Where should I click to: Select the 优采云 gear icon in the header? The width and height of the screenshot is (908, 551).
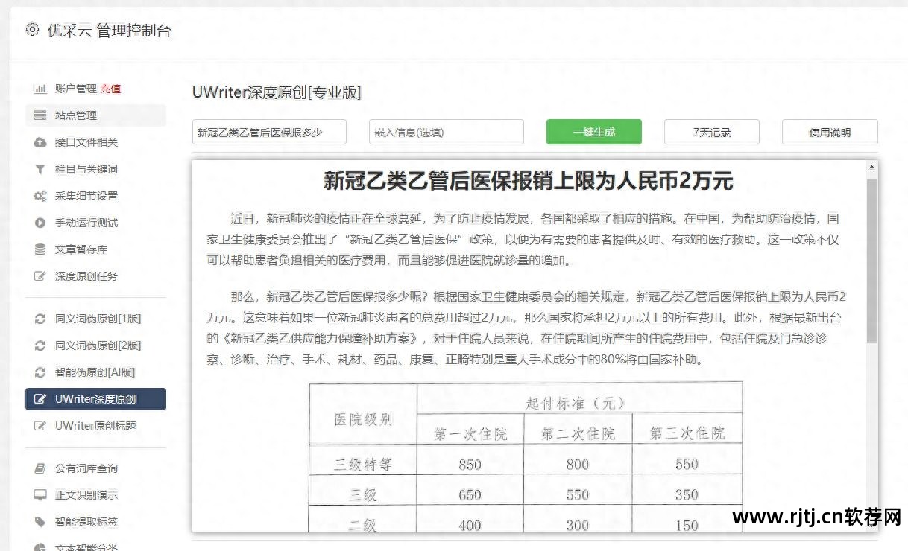(x=31, y=30)
